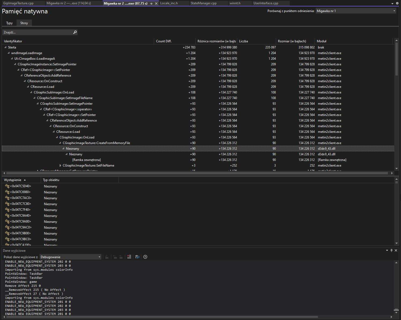Clear all output with the red X icon
Image resolution: width=401 pixels, height=320 pixels.
(x=129, y=257)
